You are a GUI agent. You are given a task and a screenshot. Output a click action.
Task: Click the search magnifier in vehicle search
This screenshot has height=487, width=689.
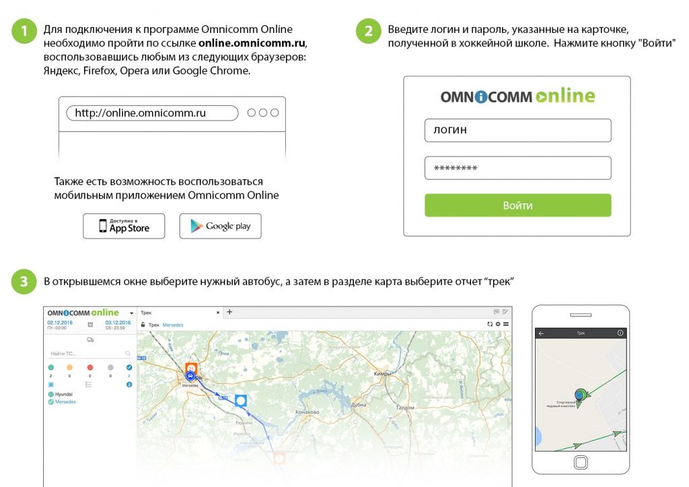coord(128,353)
